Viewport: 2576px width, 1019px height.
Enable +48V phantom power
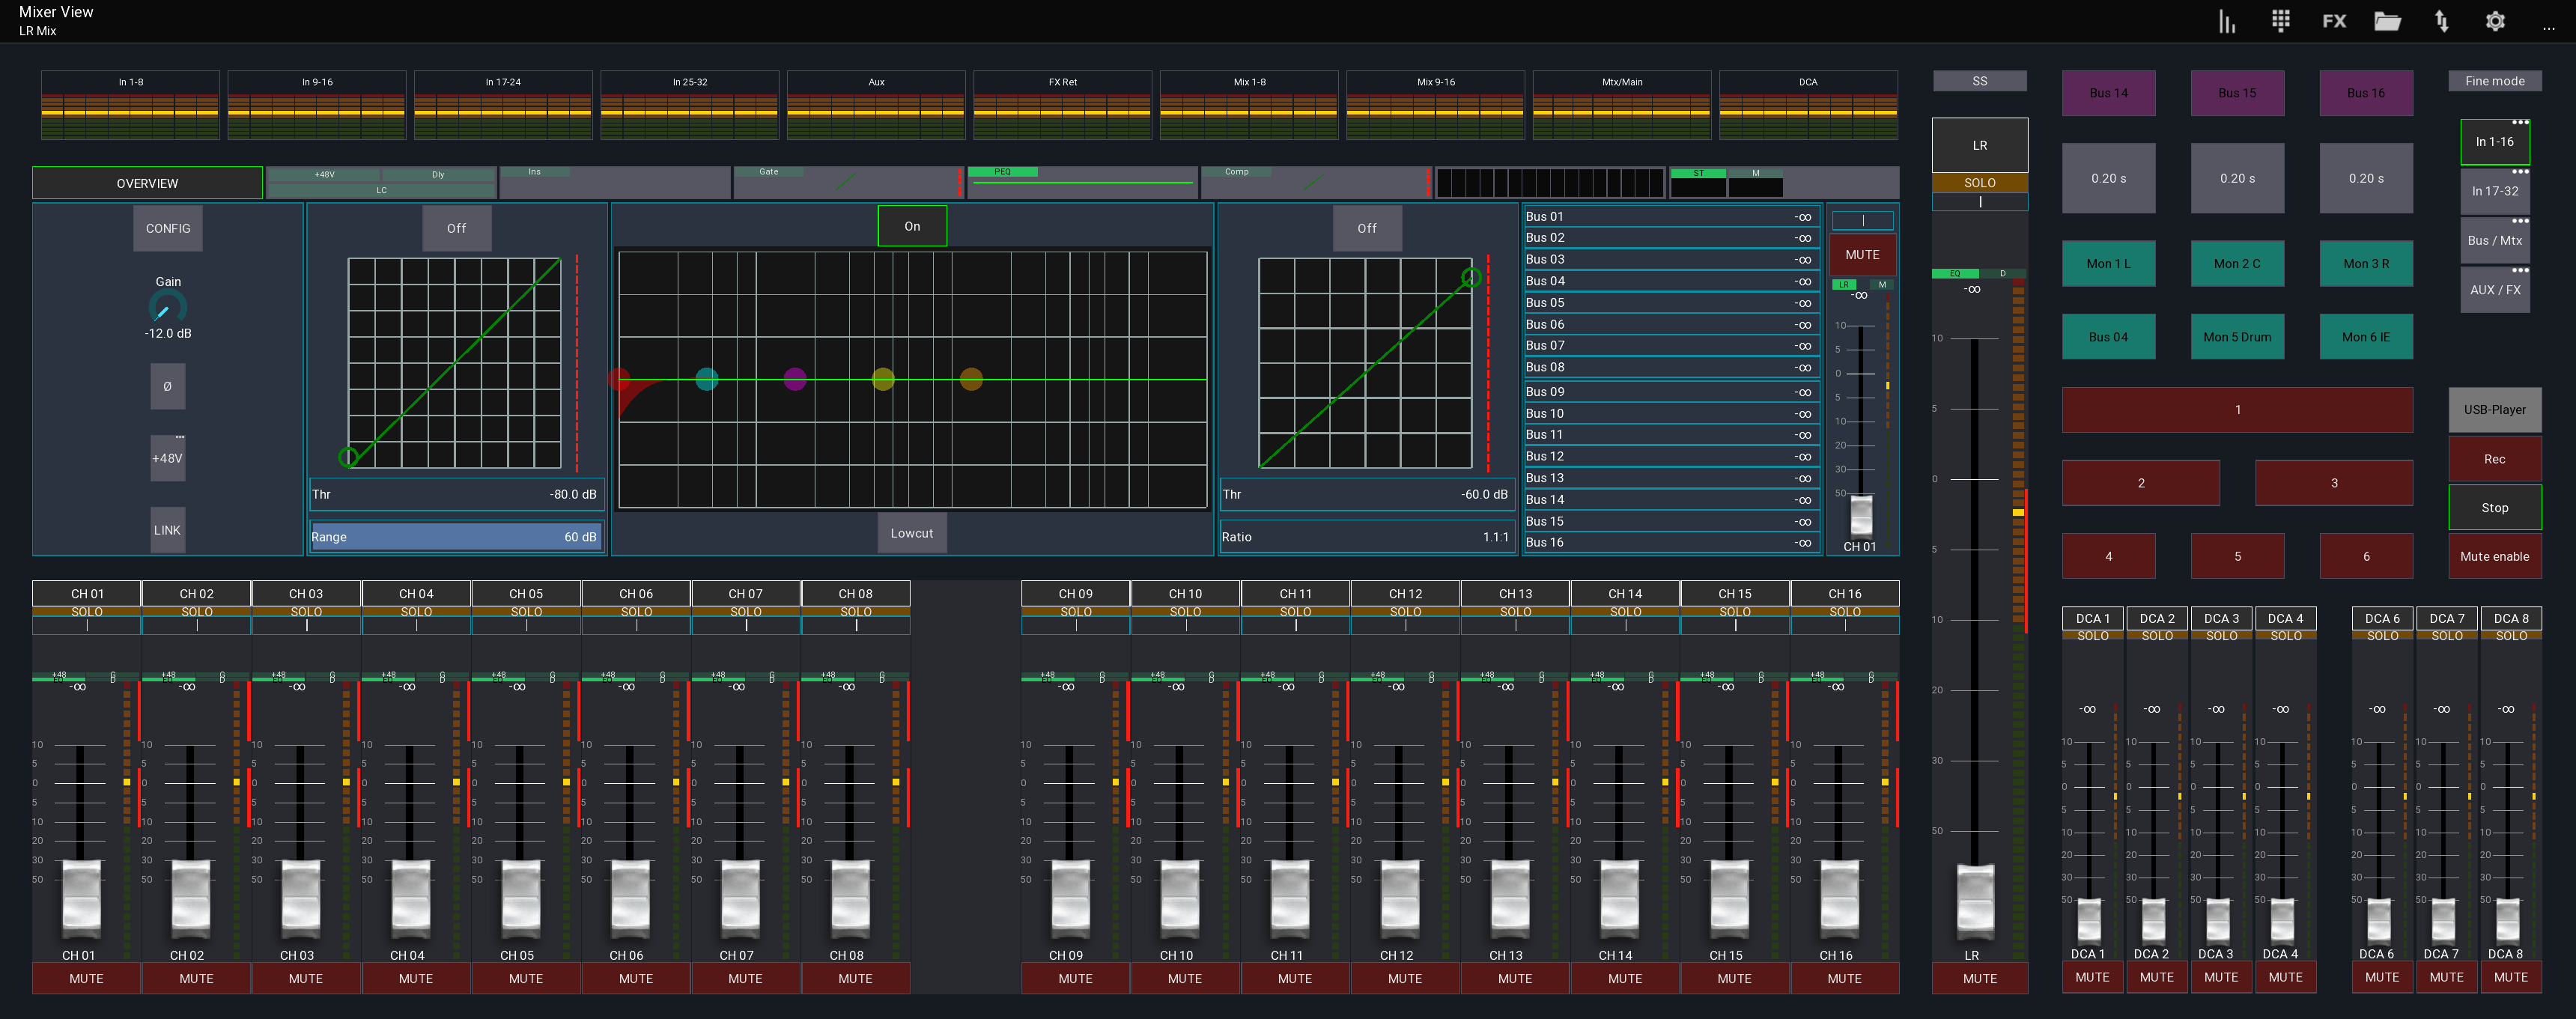(x=167, y=457)
